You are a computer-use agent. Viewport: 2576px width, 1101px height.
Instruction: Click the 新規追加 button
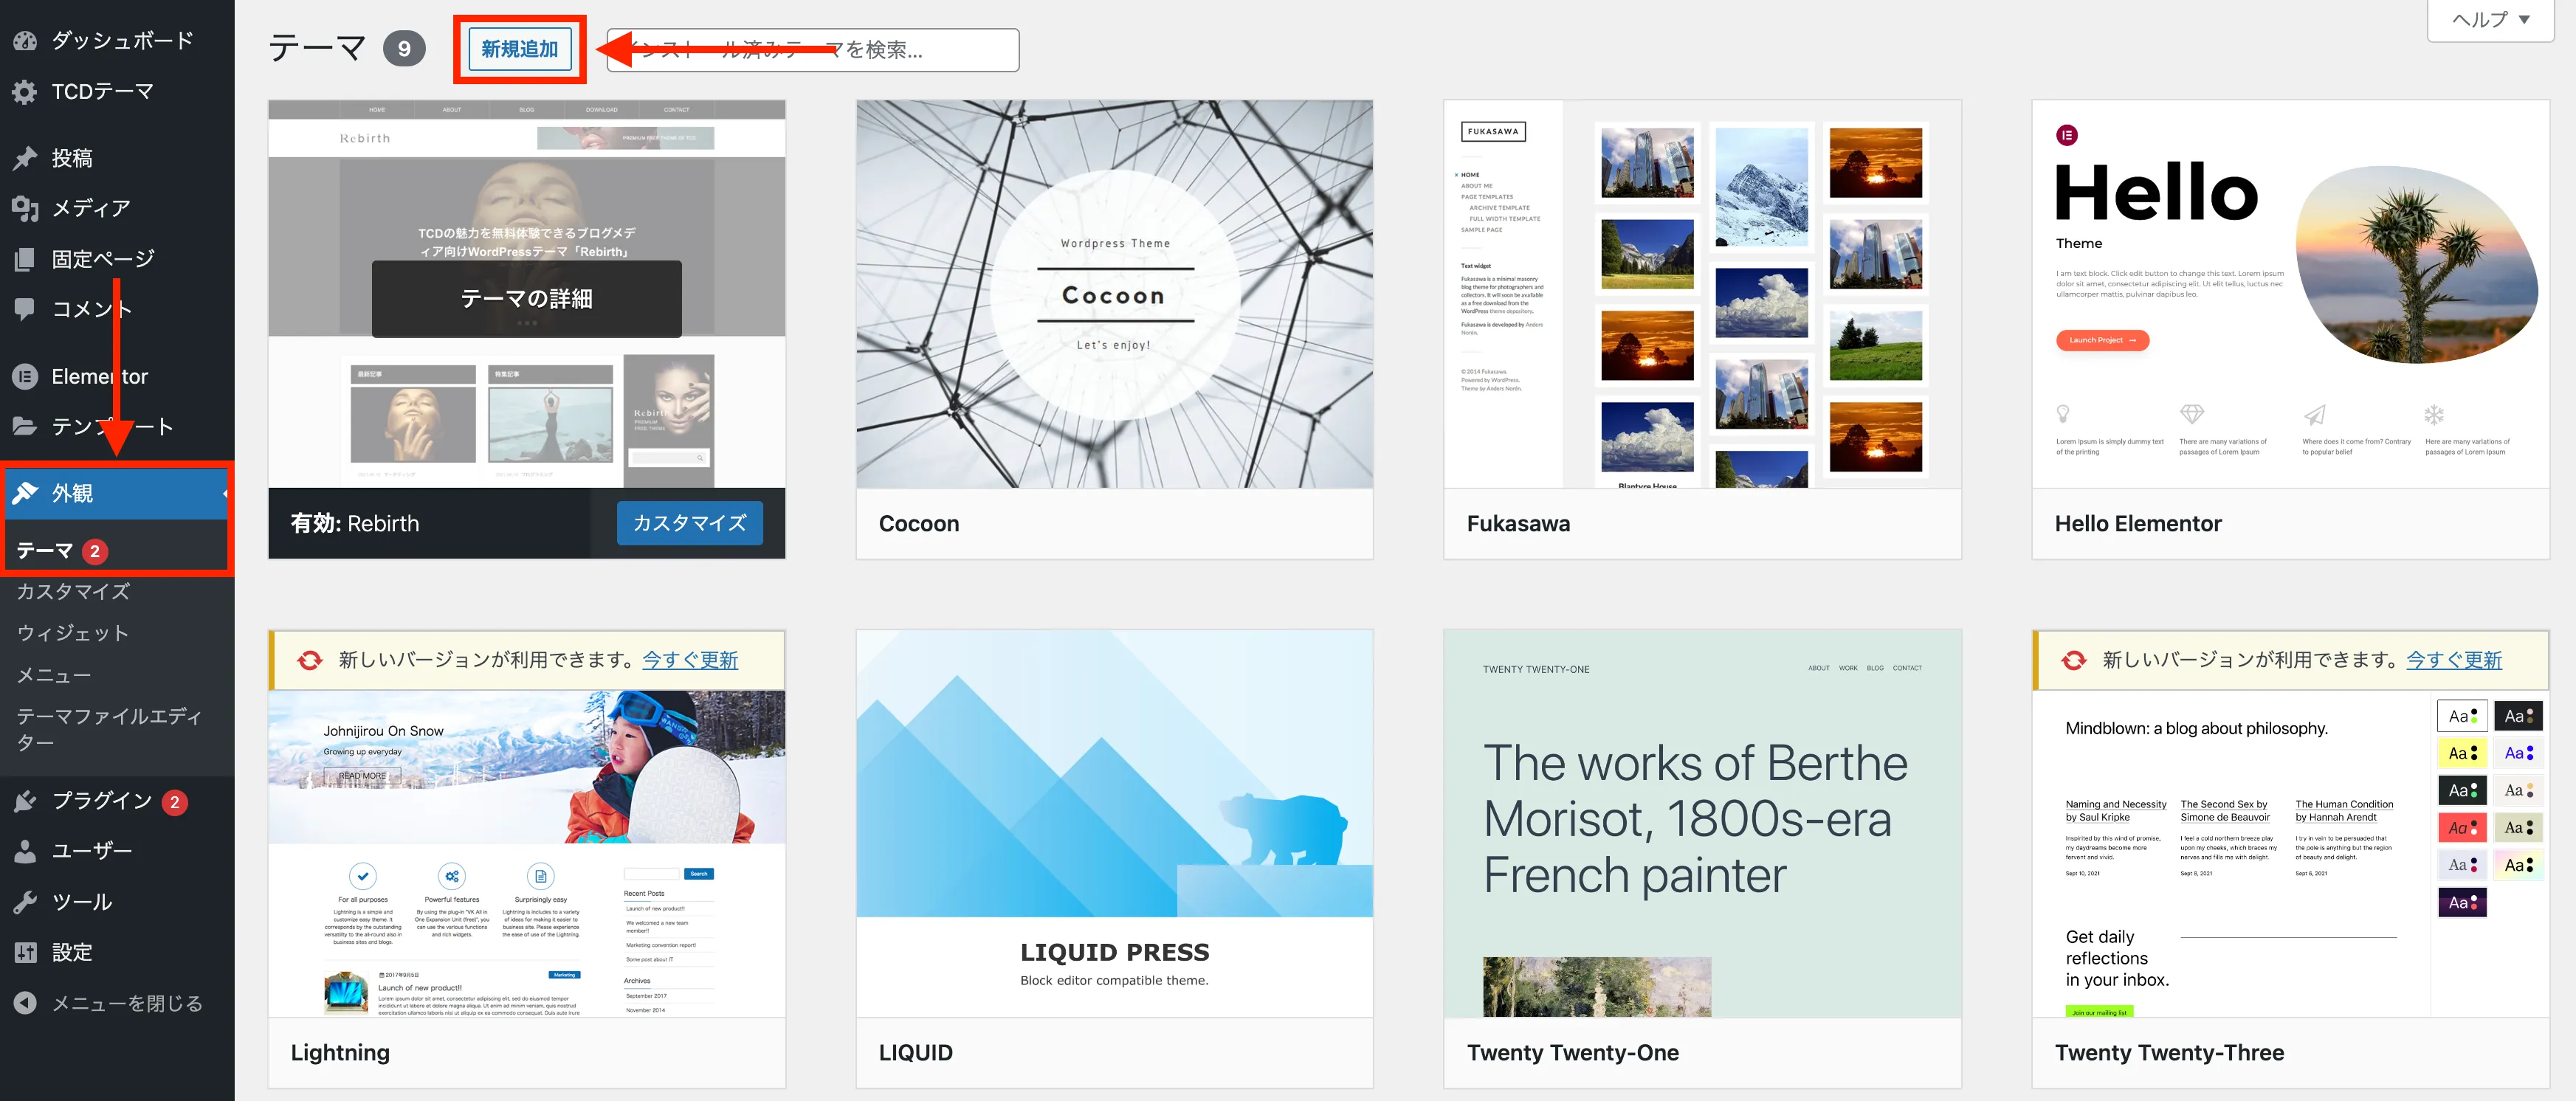520,49
